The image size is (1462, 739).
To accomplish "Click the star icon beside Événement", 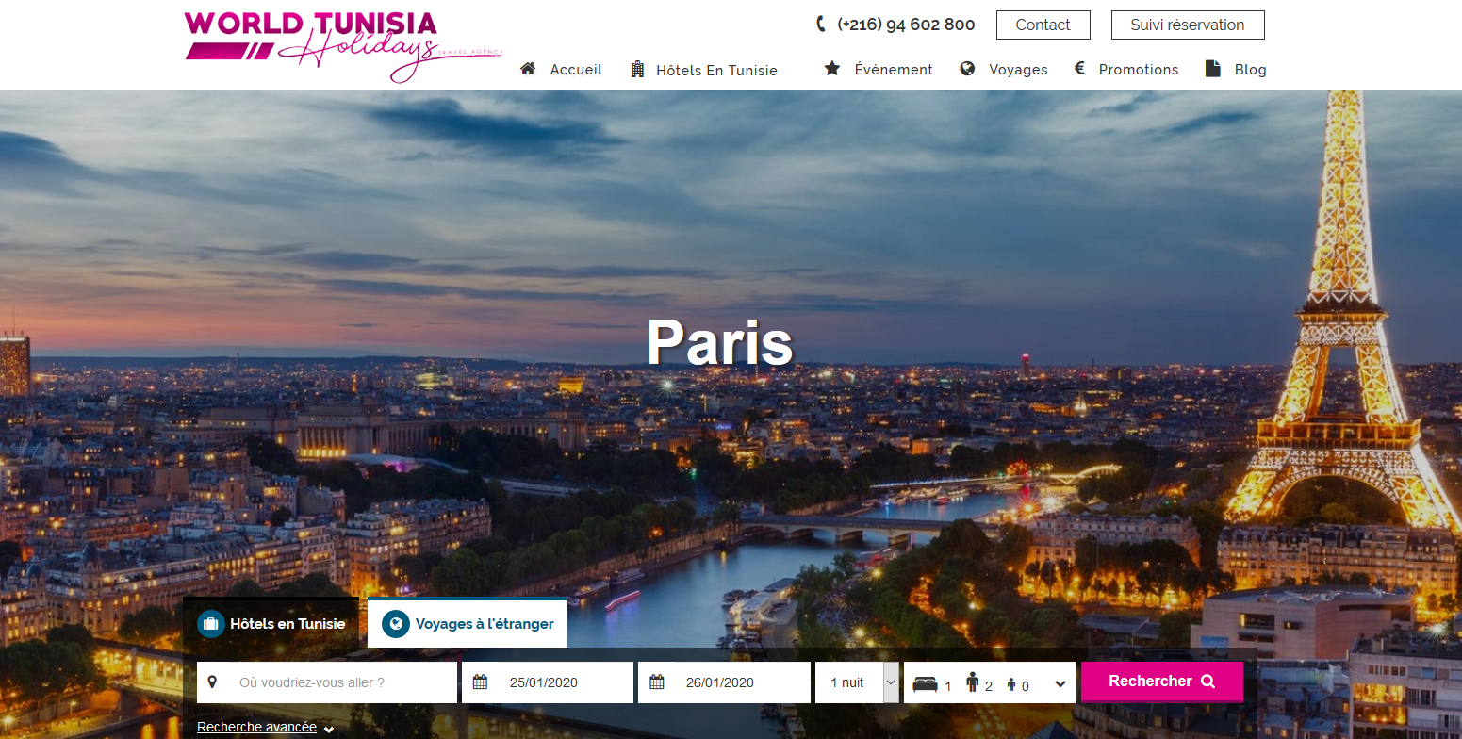I will [831, 69].
